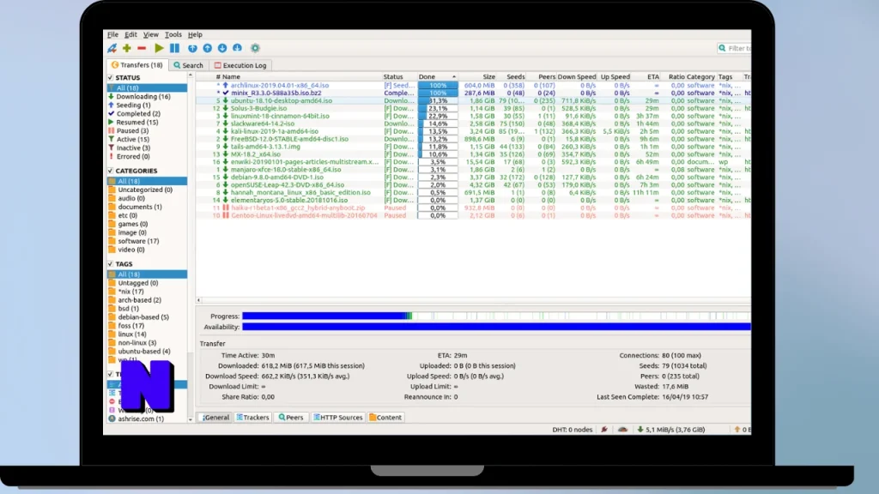Open the Execution Log tab
The height and width of the screenshot is (494, 879).
coord(240,65)
